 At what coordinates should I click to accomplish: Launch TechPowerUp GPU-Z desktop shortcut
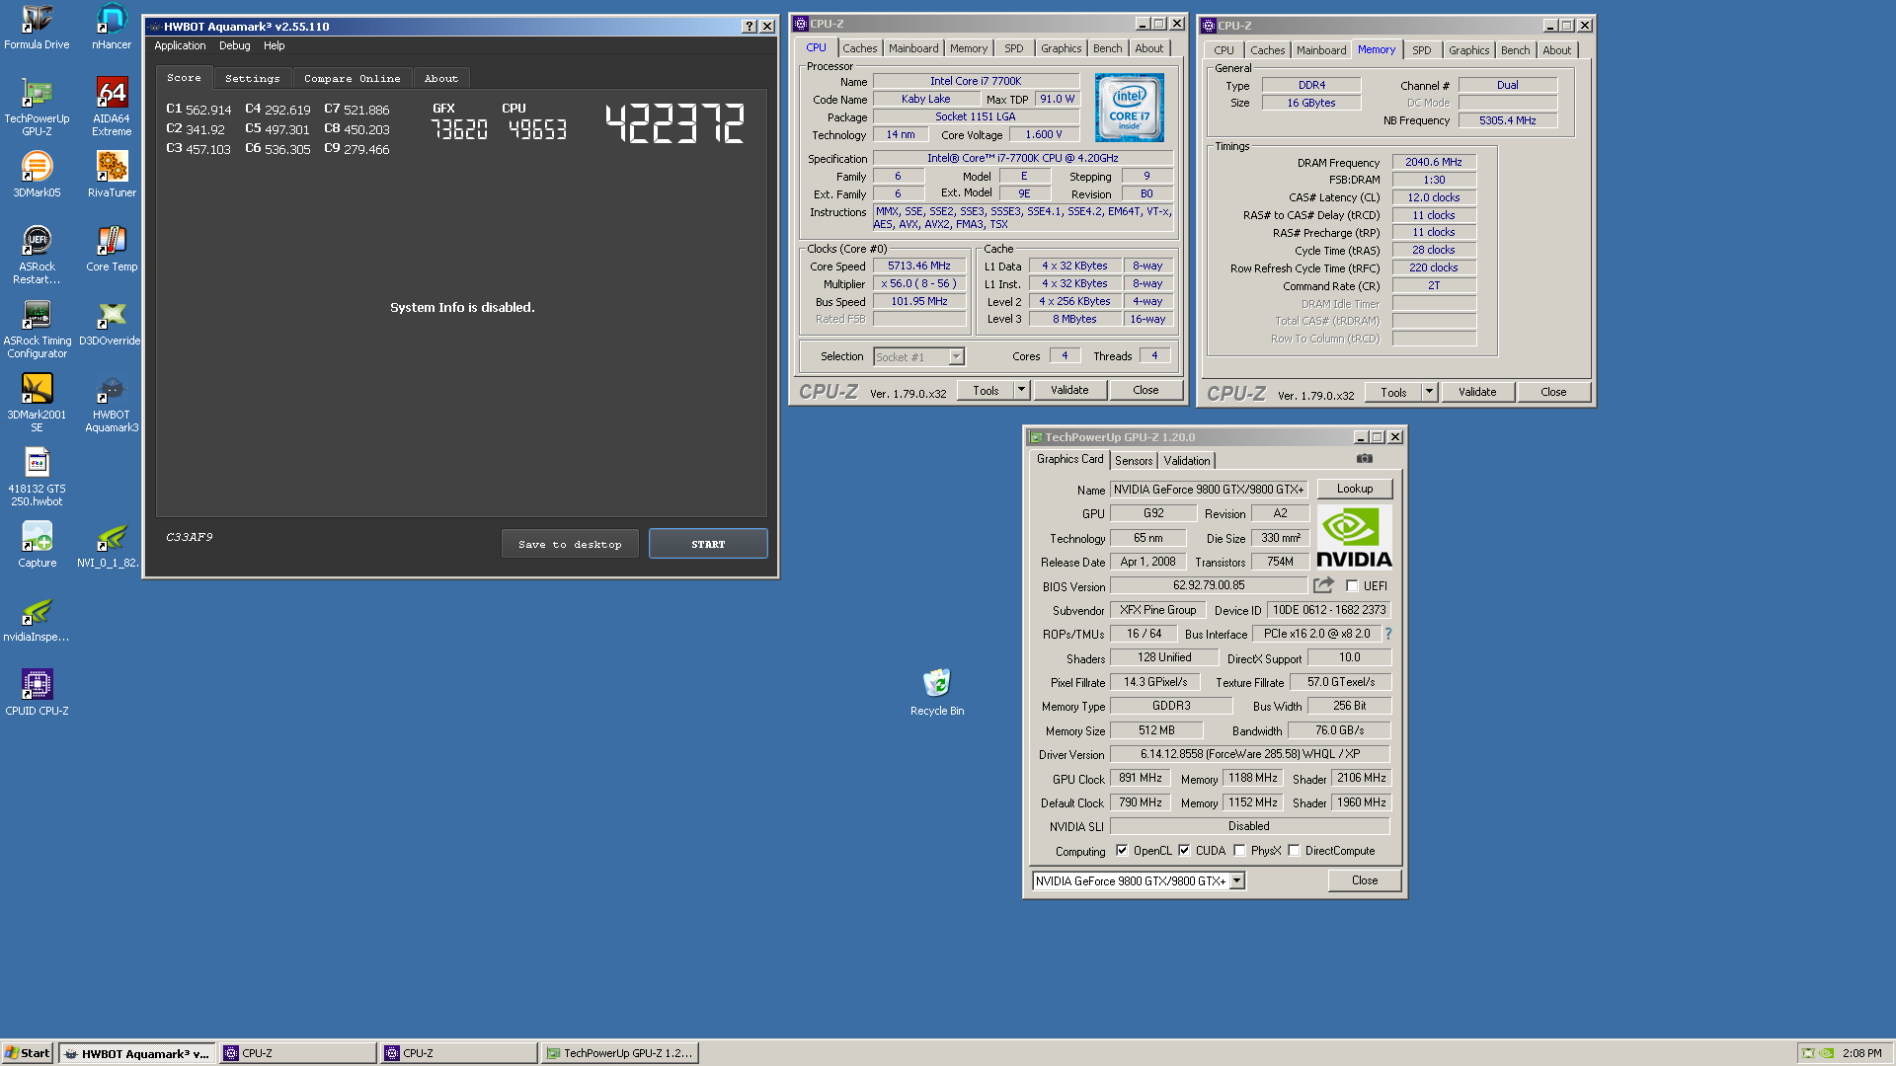[x=37, y=108]
